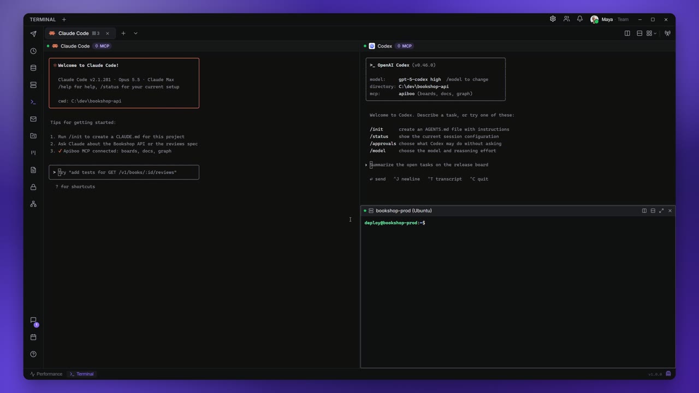Open the chat icon with notification badge
Viewport: 699px width, 393px height.
[33, 320]
